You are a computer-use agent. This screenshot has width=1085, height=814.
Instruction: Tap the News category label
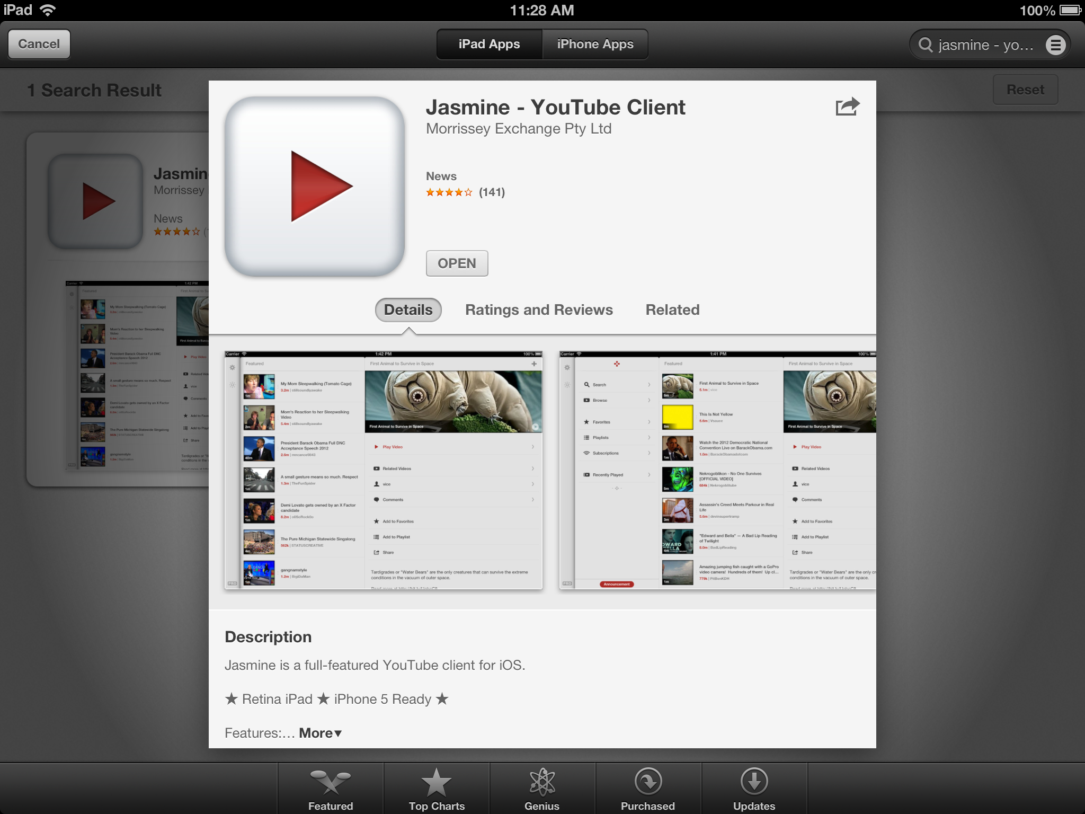[441, 176]
